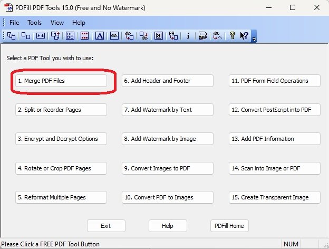
Task: Pick 6. Add Header and Footer
Action: [168, 81]
